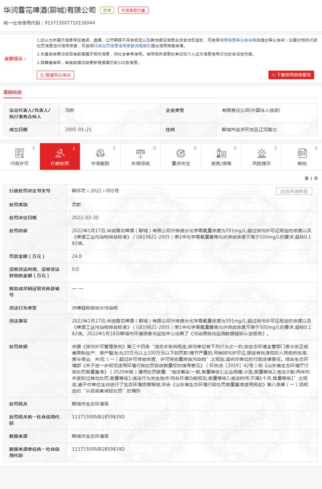Open the 资质/资格 category icon
Image resolution: width=322 pixels, height=489 pixels.
tap(221, 153)
